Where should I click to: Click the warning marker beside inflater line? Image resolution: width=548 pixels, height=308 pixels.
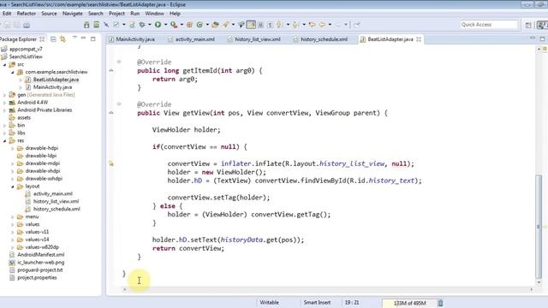click(111, 163)
